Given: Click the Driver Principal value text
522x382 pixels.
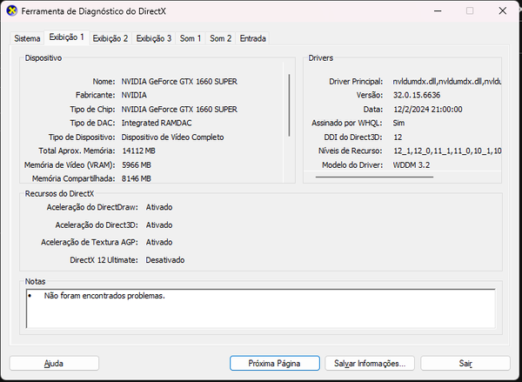Looking at the screenshot, I should coord(446,81).
